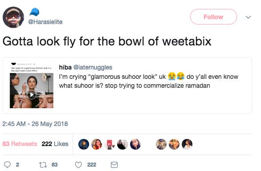Open Harasielite's profile picture
Viewport: 261px width, 171px height.
click(x=13, y=17)
